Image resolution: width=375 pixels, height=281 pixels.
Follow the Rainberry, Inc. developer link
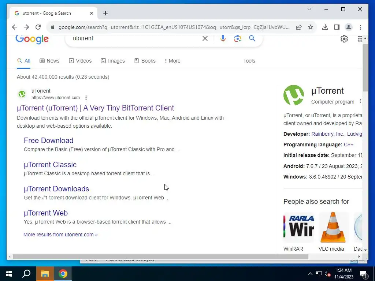328,134
